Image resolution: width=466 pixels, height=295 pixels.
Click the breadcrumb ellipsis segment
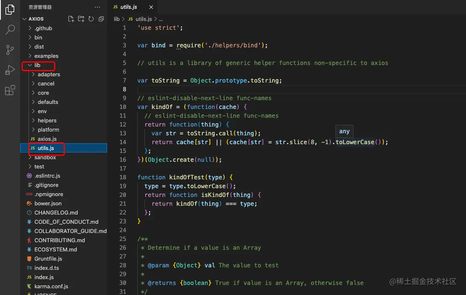(x=161, y=19)
